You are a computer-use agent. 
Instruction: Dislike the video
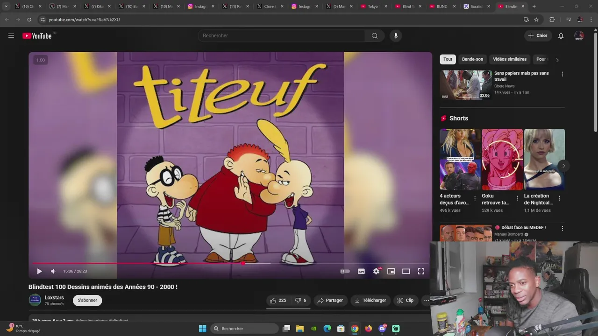(300, 301)
